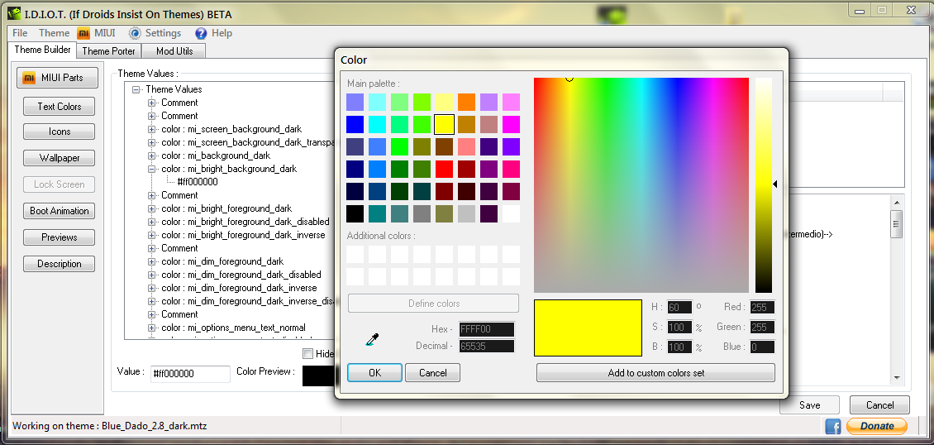Expand the mi_background_dark node

click(151, 156)
